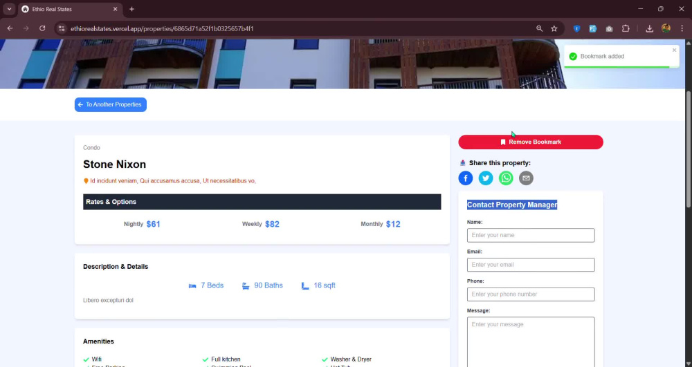This screenshot has width=692, height=367.
Task: Click the Description & Details heading
Action: click(x=116, y=267)
